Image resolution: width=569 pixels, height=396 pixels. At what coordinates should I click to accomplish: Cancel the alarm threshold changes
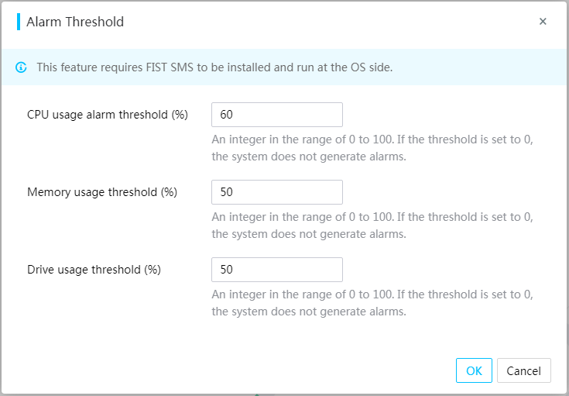pyautogui.click(x=523, y=370)
